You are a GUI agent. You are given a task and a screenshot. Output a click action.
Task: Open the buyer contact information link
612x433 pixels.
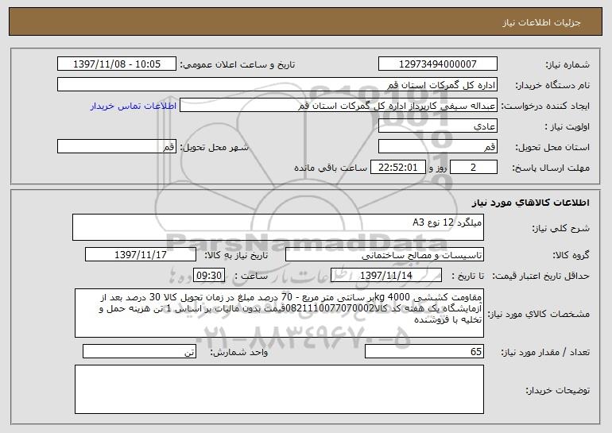133,106
